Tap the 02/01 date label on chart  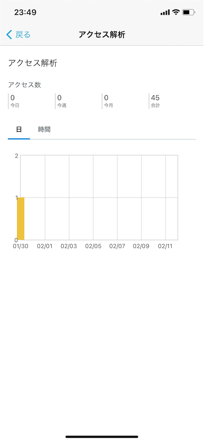tap(45, 246)
